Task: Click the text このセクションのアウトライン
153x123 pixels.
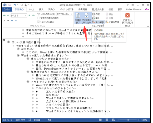Action: coord(55,88)
